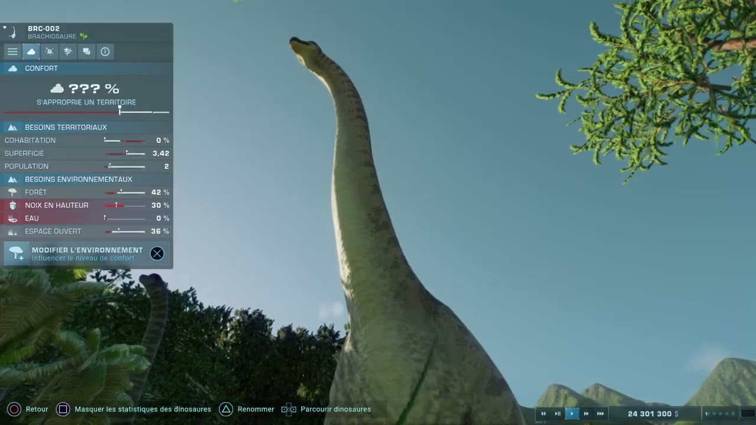Select the Confort cloud tab
The image size is (756, 425).
(x=31, y=51)
